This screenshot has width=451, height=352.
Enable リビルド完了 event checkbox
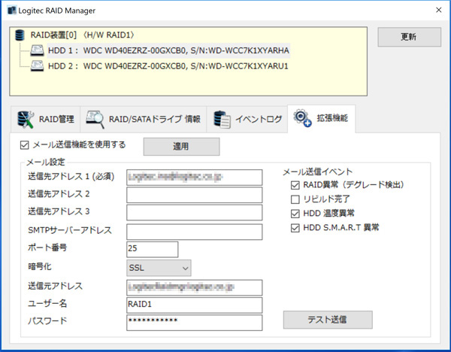pyautogui.click(x=295, y=199)
